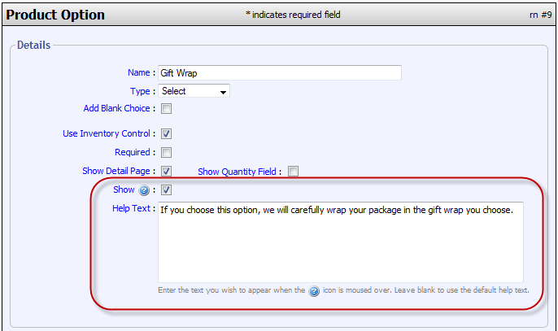Enable the Show Quantity Field checkbox
558x331 pixels.
pyautogui.click(x=293, y=172)
